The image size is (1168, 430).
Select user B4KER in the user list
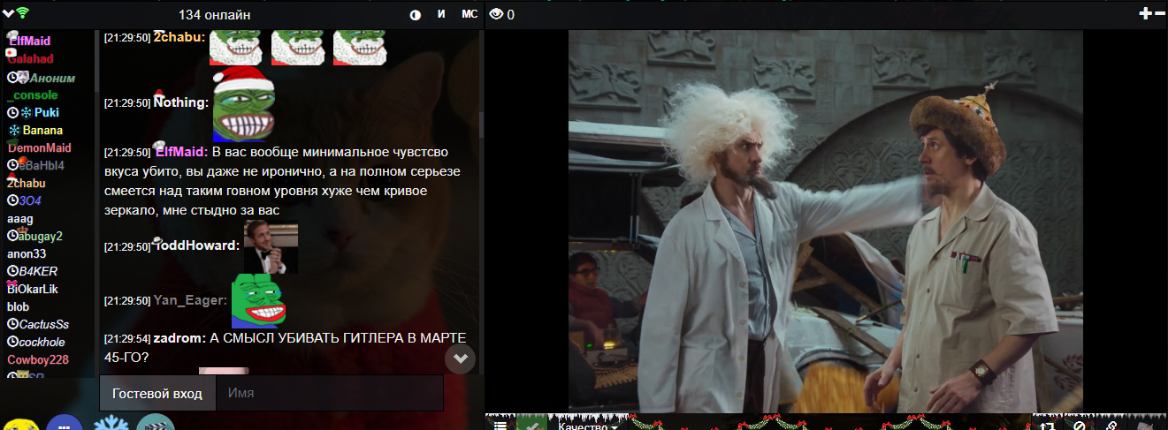(x=38, y=271)
